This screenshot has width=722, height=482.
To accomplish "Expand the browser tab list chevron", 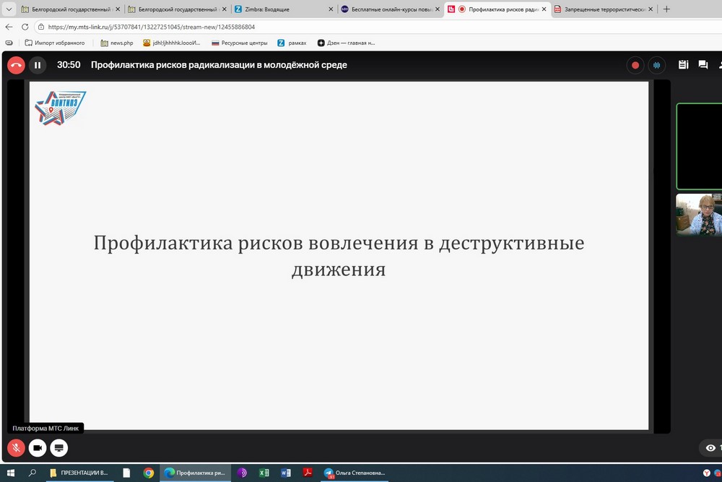I will coord(8,9).
